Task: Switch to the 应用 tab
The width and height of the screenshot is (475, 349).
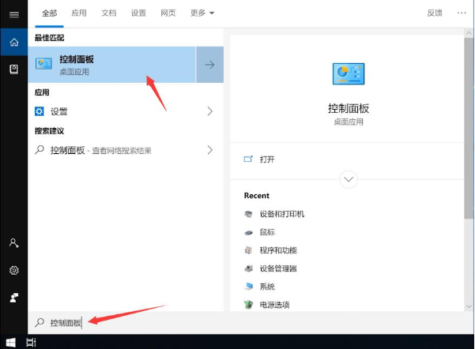Action: click(x=79, y=13)
